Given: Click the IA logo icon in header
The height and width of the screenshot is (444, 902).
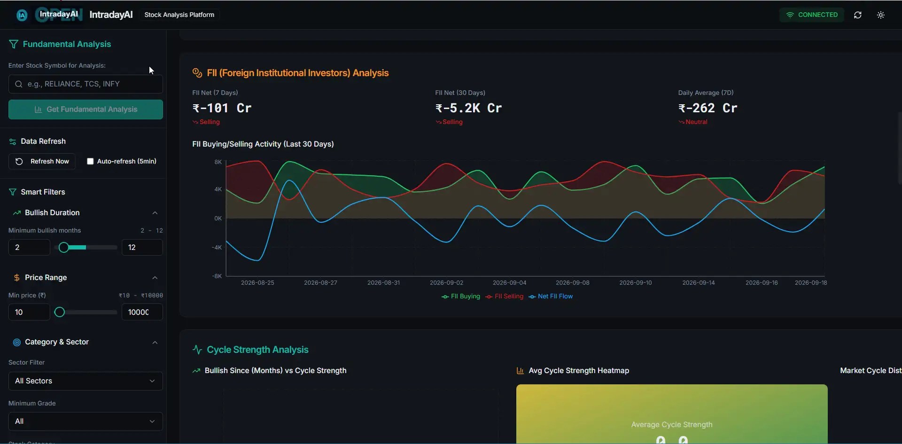Looking at the screenshot, I should (x=22, y=15).
